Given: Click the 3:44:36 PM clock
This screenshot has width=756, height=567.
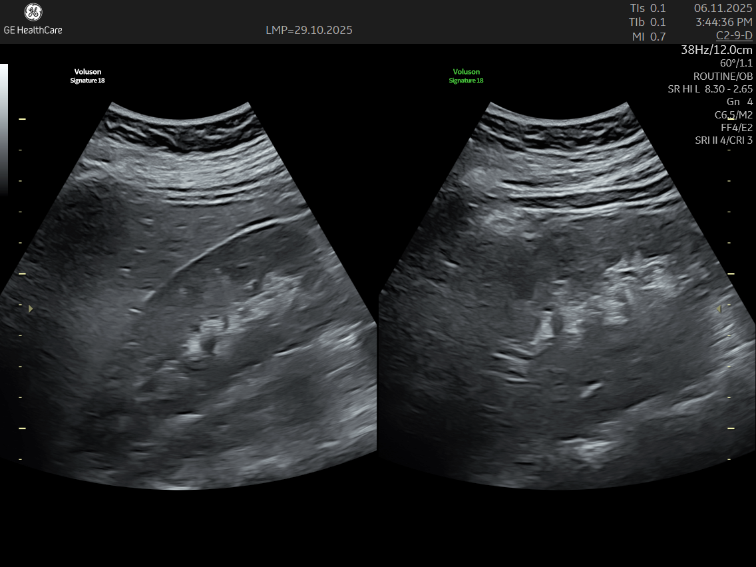Looking at the screenshot, I should pos(724,22).
